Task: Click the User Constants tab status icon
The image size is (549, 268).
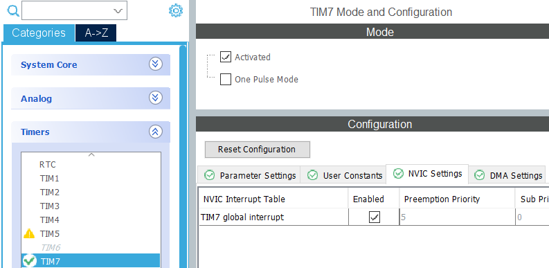Action: 313,175
